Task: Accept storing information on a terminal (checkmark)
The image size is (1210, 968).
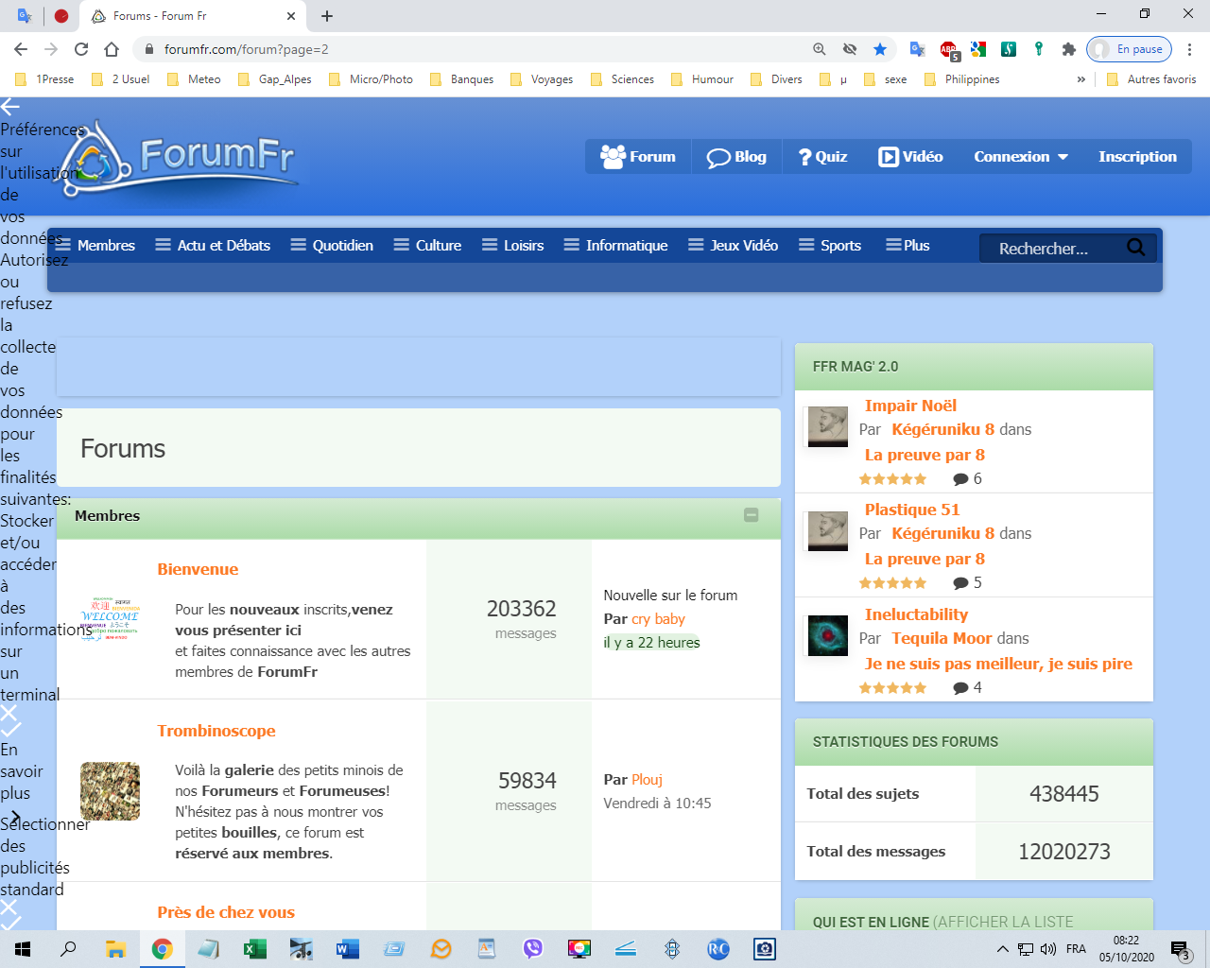Action: [x=10, y=730]
